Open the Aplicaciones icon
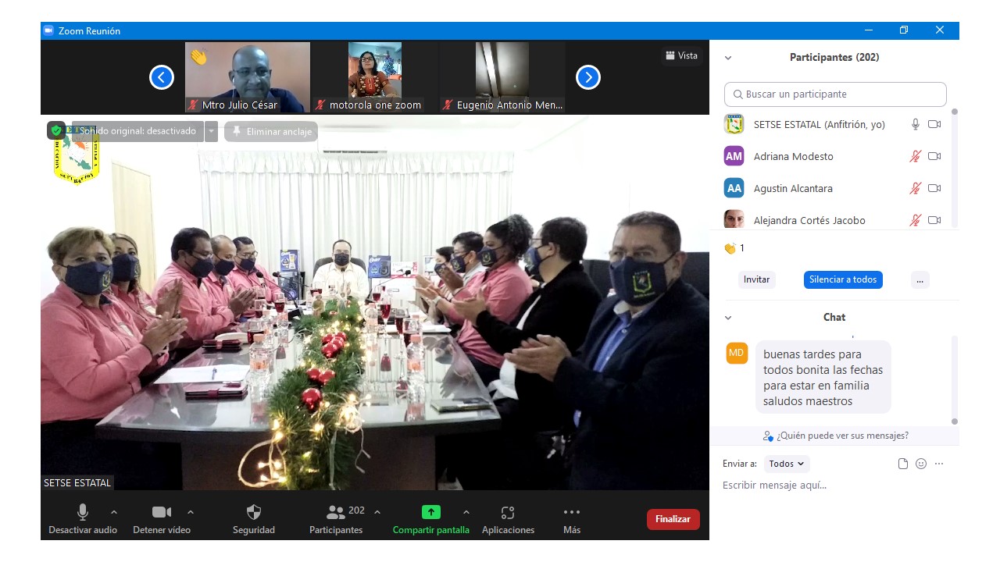This screenshot has height=562, width=1000. [508, 512]
